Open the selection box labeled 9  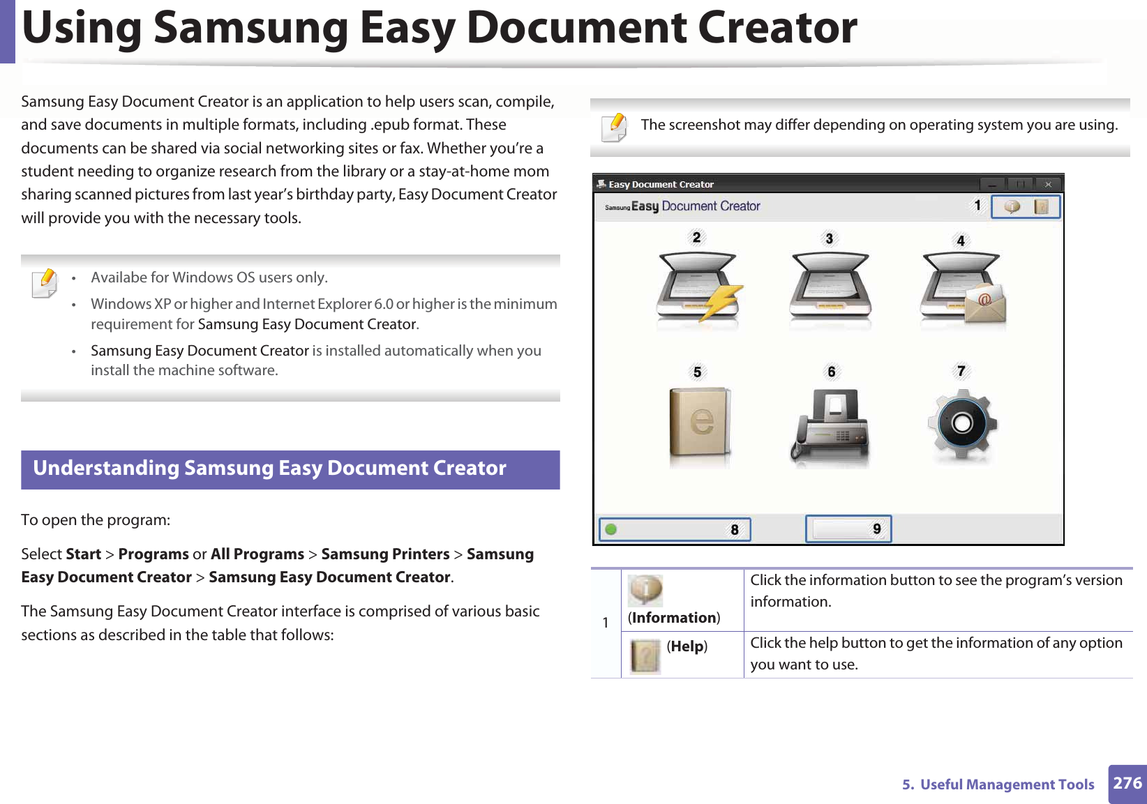click(848, 529)
